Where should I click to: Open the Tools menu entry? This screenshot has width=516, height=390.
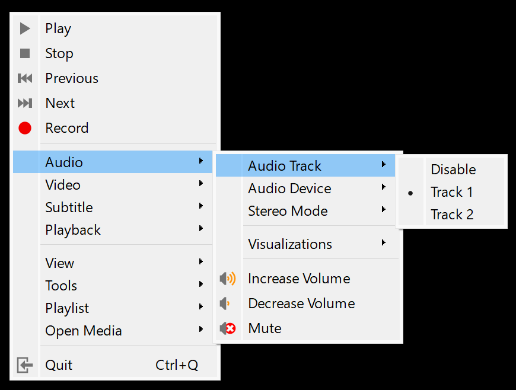pyautogui.click(x=61, y=286)
